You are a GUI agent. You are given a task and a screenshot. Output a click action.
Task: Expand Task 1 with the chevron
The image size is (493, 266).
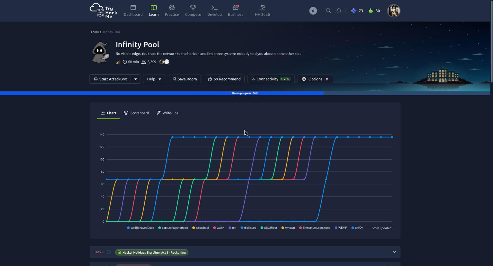coord(394,252)
